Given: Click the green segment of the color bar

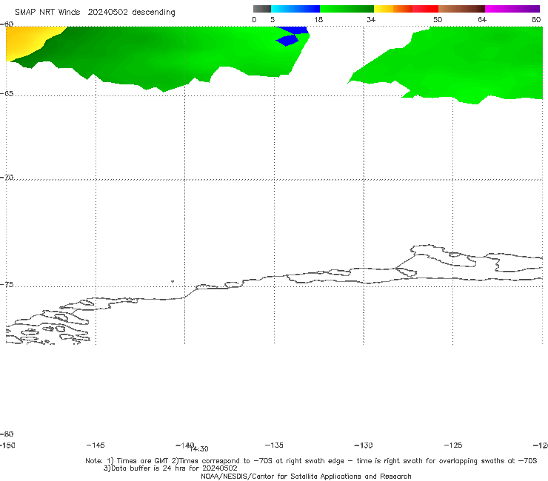Looking at the screenshot, I should [x=347, y=9].
